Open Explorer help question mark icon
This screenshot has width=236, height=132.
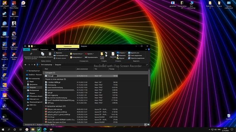click(149, 49)
